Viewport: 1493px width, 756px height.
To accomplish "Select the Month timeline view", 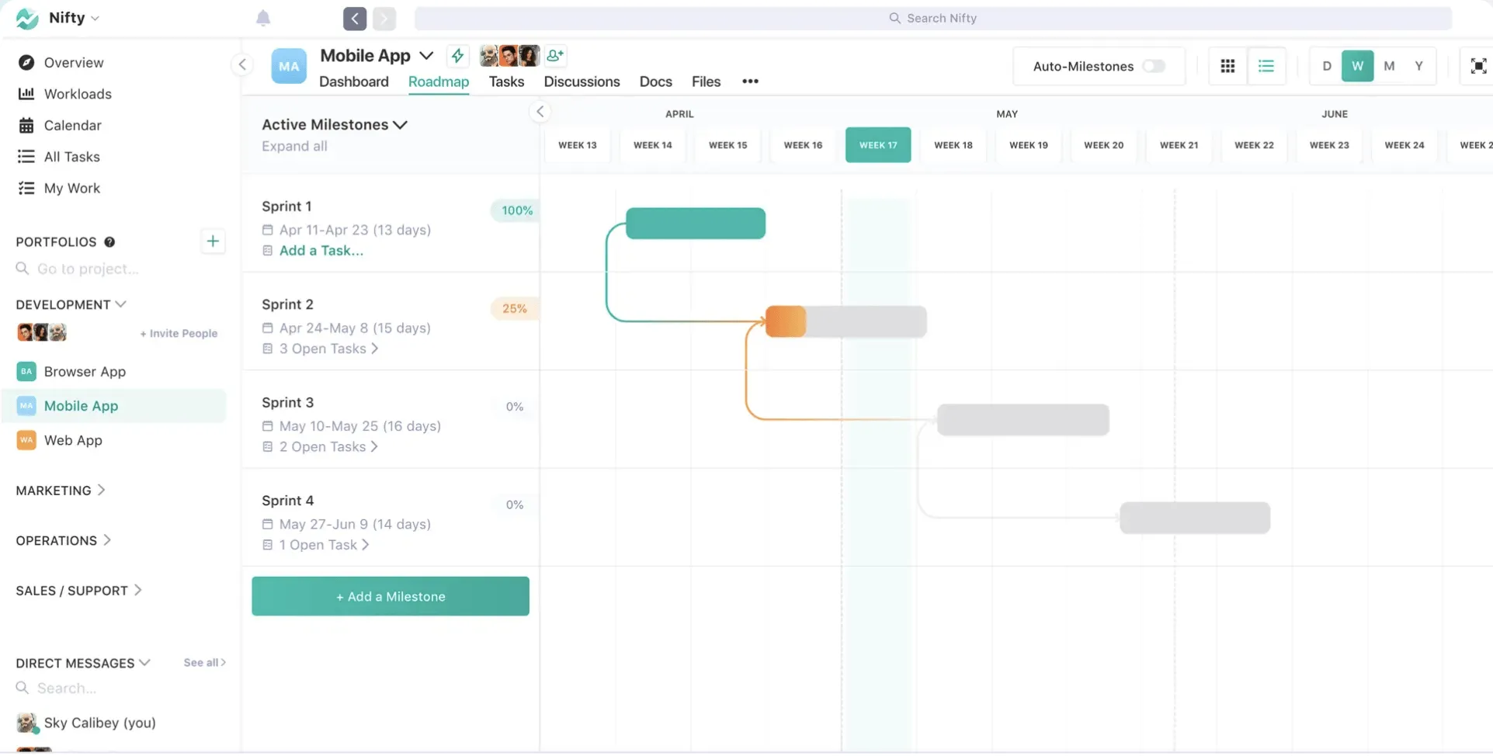I will click(x=1389, y=66).
